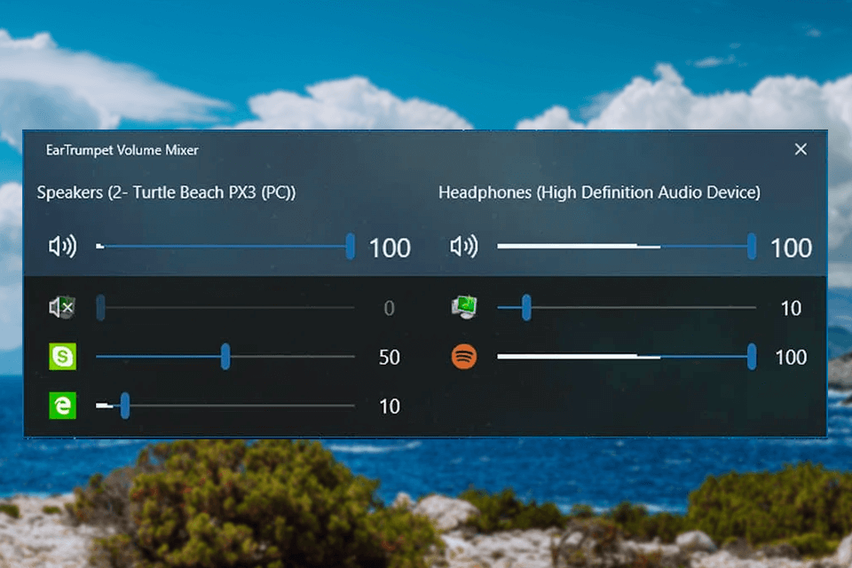Click the 'EarTrumpet Volume Mixer' title text
The width and height of the screenshot is (852, 568).
[x=122, y=150]
